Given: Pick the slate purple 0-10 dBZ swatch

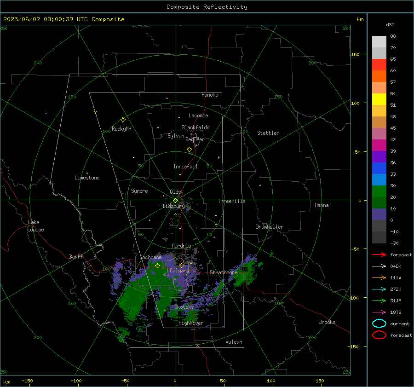Looking at the screenshot, I should (x=379, y=214).
